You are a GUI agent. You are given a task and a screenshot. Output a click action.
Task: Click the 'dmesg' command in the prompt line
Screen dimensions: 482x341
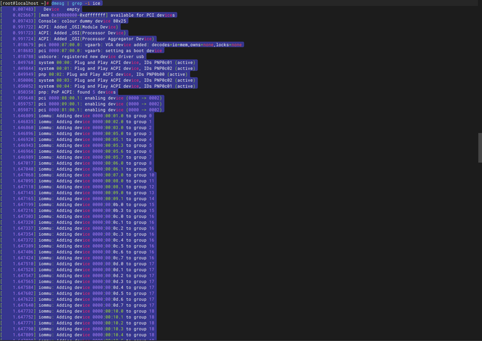point(57,4)
